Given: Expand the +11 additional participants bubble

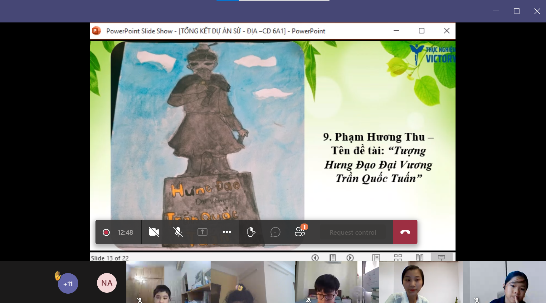Looking at the screenshot, I should 68,283.
